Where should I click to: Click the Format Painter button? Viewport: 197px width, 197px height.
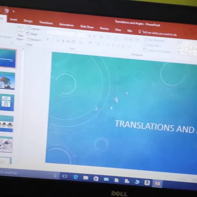coord(5,37)
